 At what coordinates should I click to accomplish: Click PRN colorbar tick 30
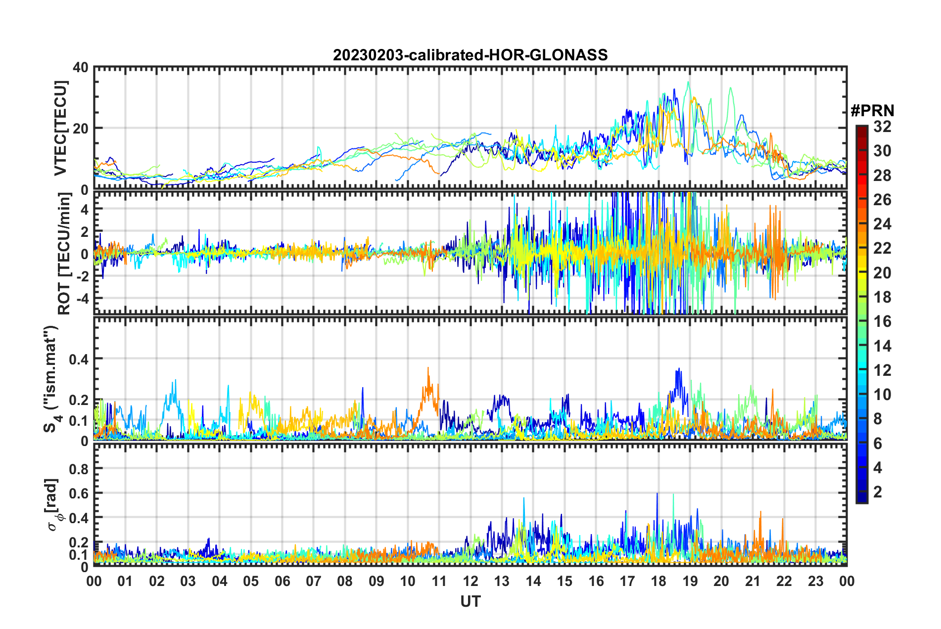coord(883,151)
